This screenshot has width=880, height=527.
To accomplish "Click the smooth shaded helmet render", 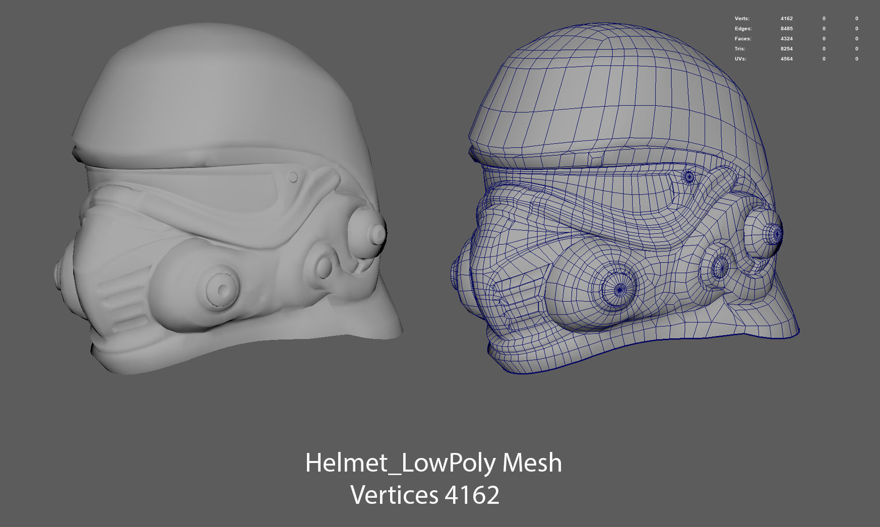I will coord(228,198).
